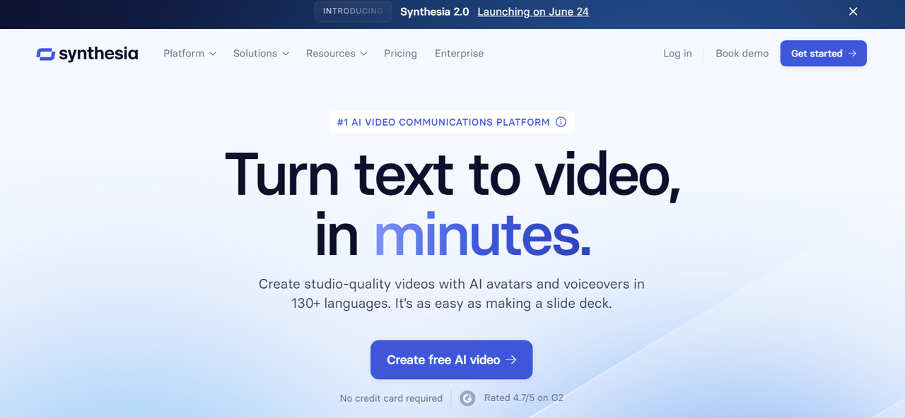This screenshot has width=905, height=418.
Task: Click the Synthesia logo
Action: tap(87, 54)
